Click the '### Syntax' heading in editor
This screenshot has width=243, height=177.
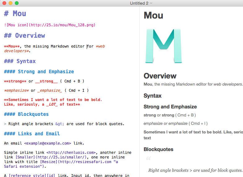click(x=20, y=61)
